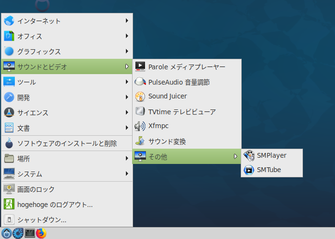Click the SMTube clapperboard icon

pos(249,170)
